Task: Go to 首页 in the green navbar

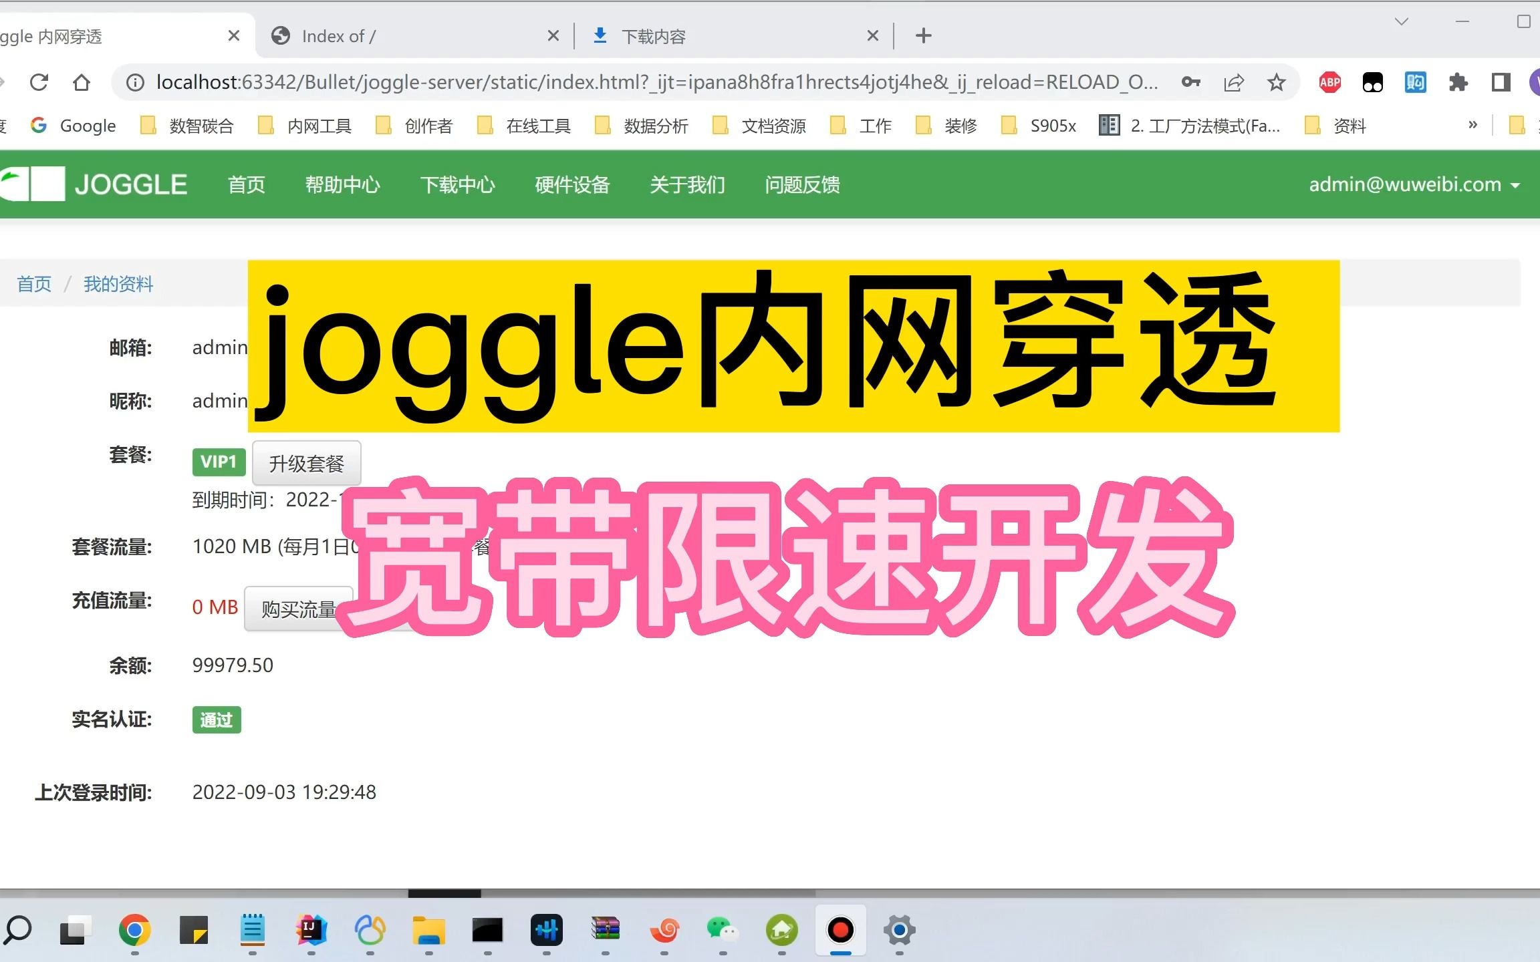Action: click(x=247, y=184)
